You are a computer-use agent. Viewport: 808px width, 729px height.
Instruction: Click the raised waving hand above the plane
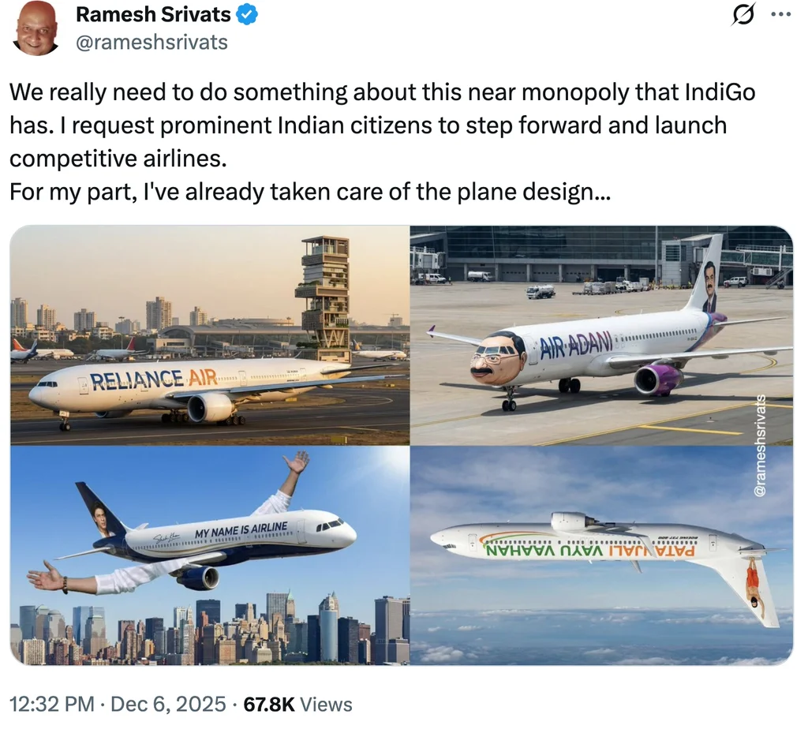pos(296,462)
